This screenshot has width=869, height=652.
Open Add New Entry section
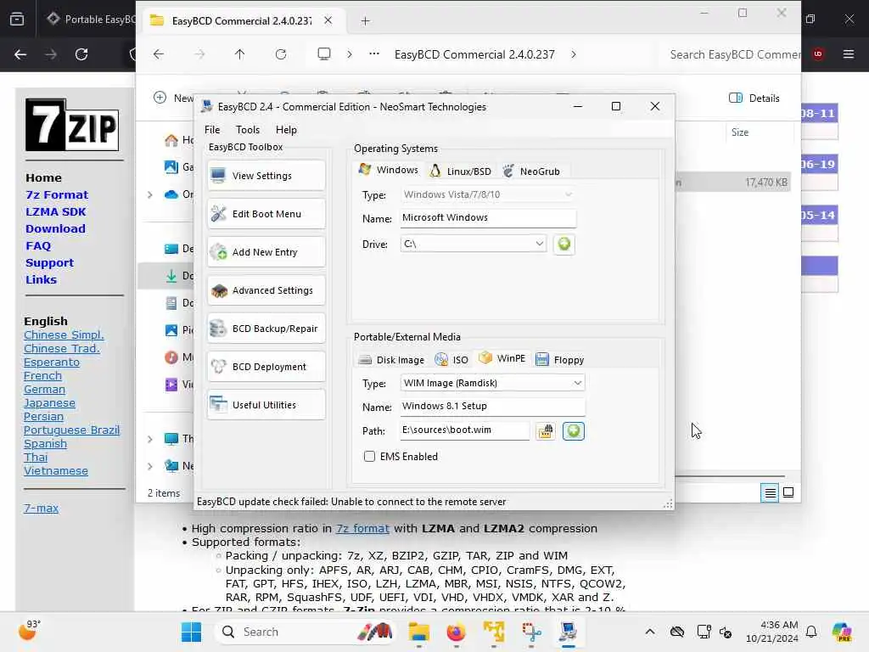(x=266, y=252)
